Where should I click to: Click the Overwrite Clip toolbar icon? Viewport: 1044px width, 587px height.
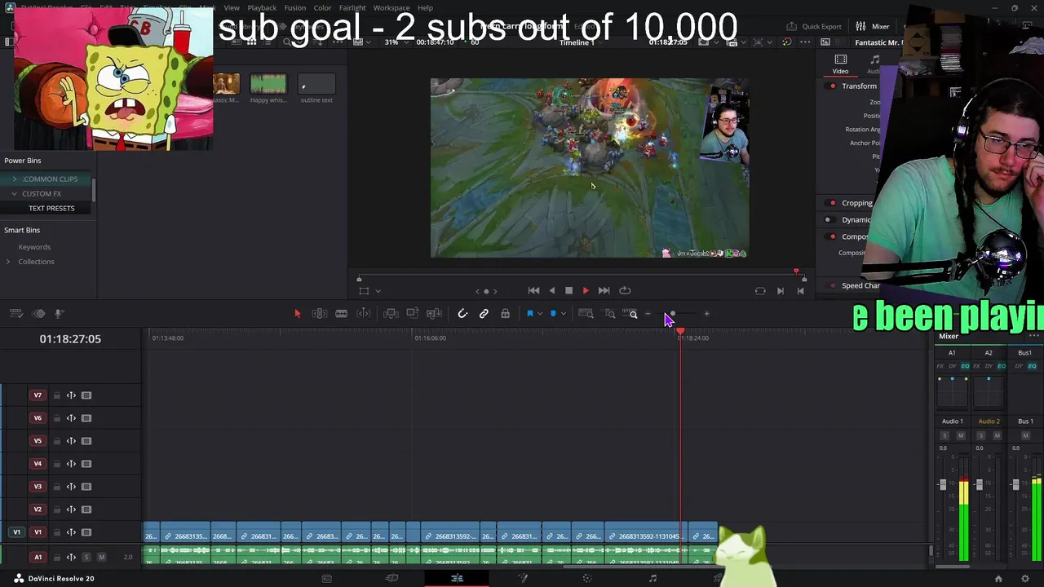coord(413,314)
